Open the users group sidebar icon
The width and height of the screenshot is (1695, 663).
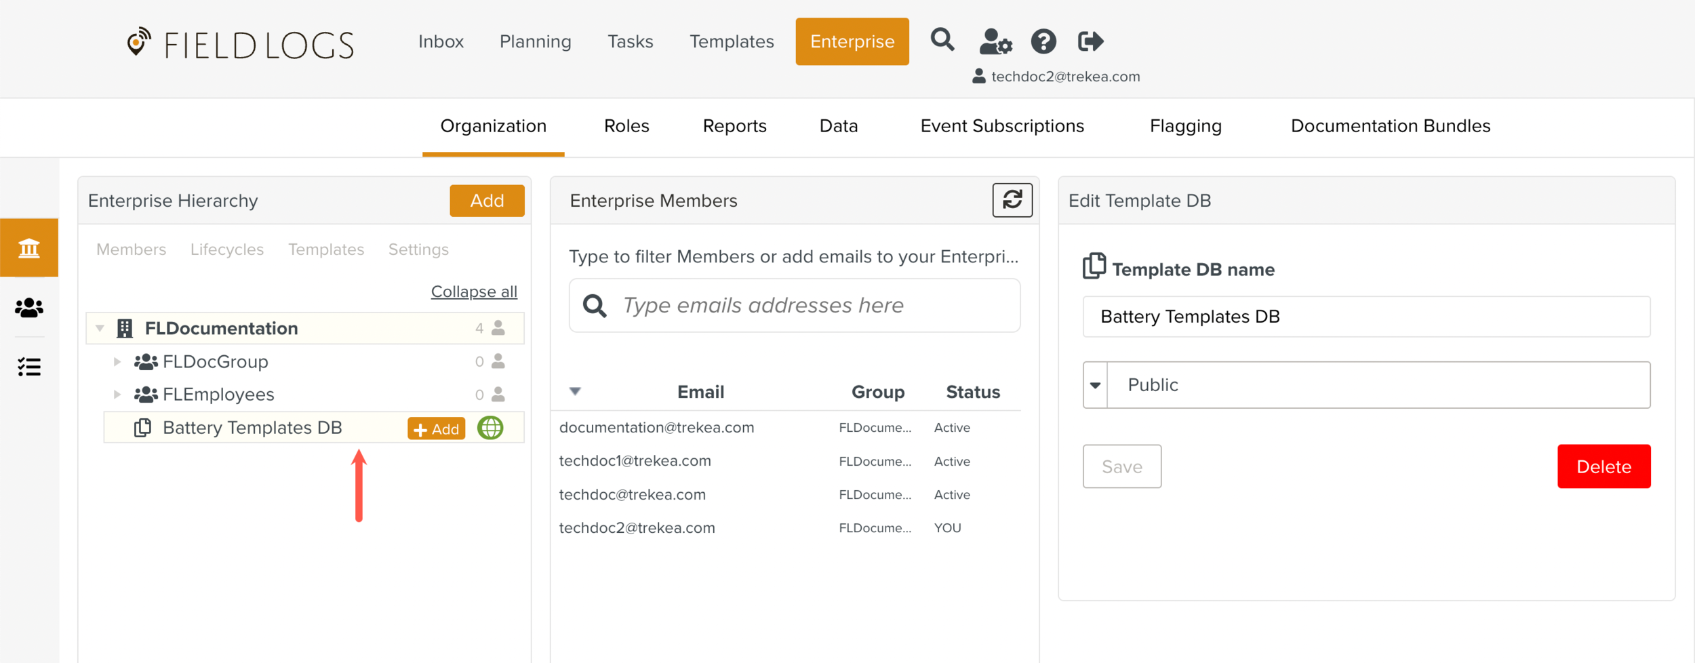point(29,308)
